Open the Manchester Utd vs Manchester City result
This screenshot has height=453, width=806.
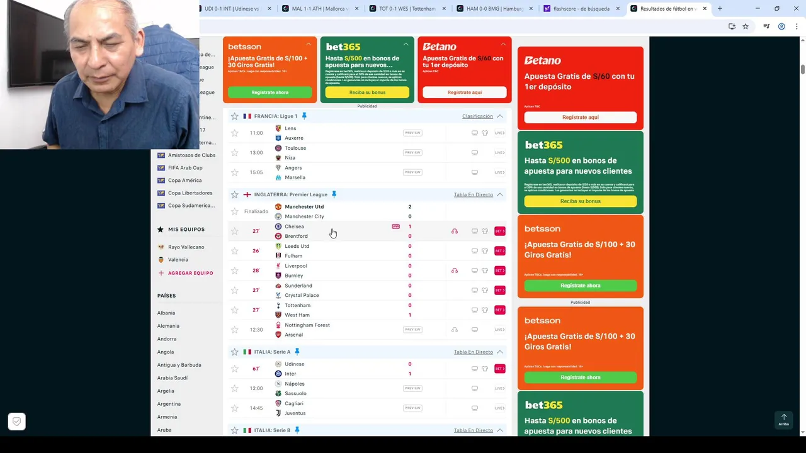(368, 211)
